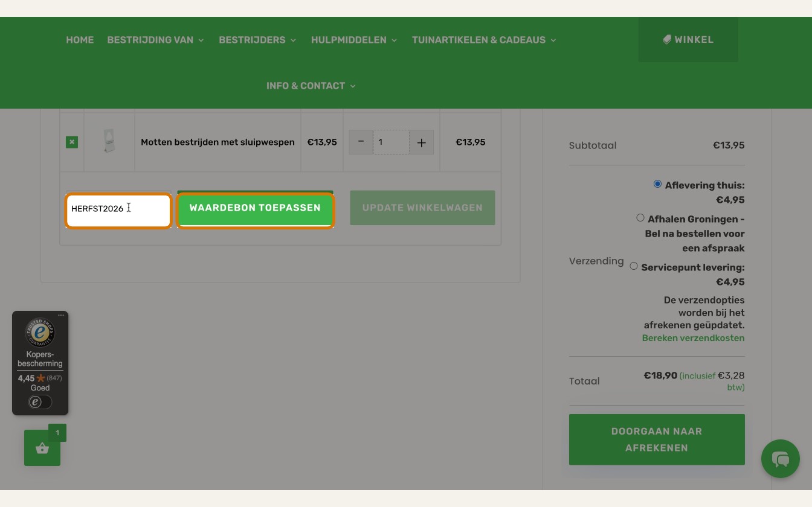Decrease product quantity with minus button
The height and width of the screenshot is (507, 812).
361,142
